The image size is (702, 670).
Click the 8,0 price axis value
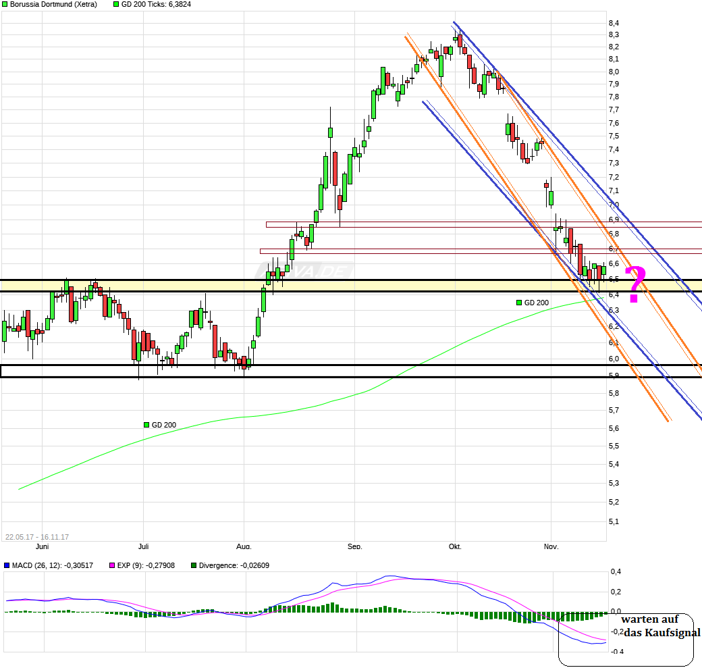[x=614, y=72]
